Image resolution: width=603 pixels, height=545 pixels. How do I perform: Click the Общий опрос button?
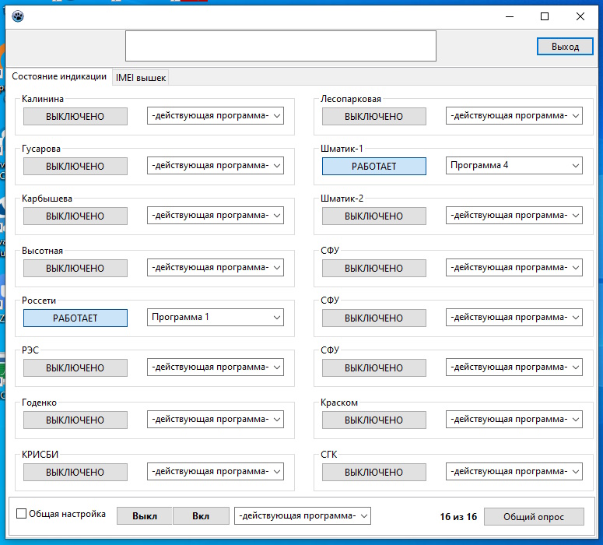[534, 516]
